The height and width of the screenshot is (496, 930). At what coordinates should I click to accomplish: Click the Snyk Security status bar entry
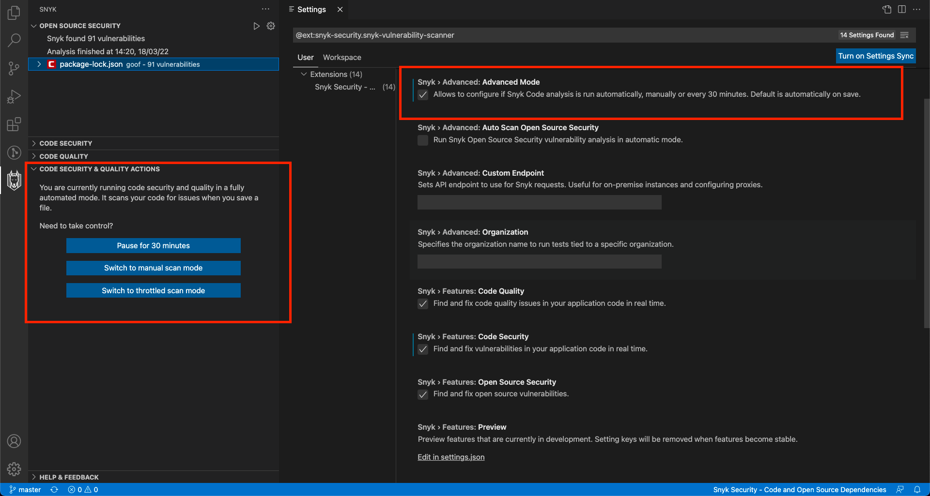coord(799,490)
